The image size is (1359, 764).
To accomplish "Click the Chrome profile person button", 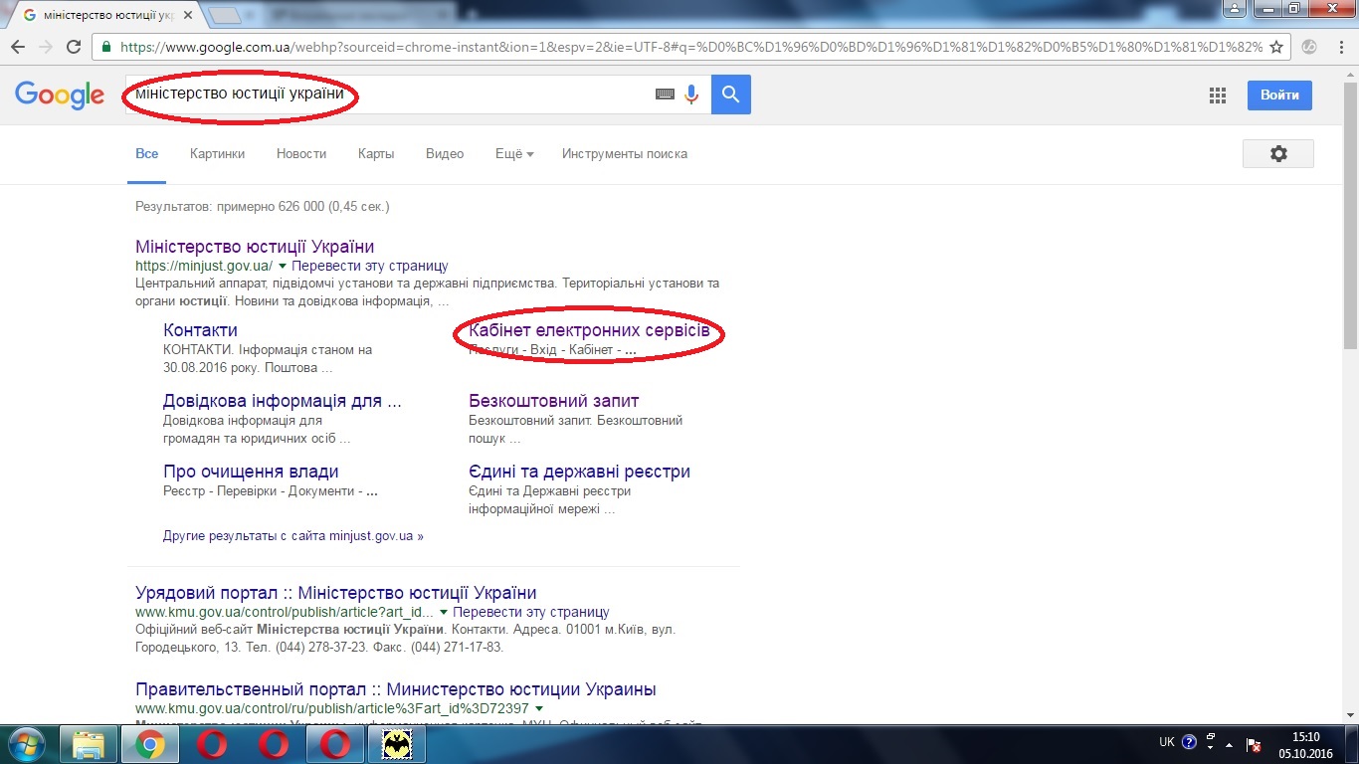I will point(1235,8).
